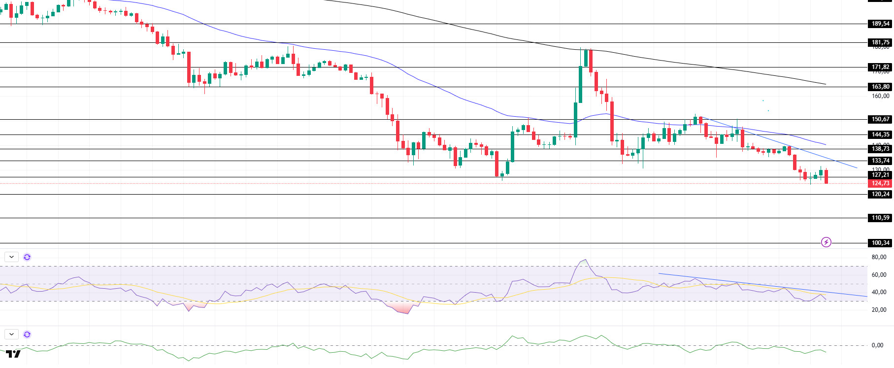
Task: Click the 60,00 RSI axis value
Action: (x=879, y=275)
